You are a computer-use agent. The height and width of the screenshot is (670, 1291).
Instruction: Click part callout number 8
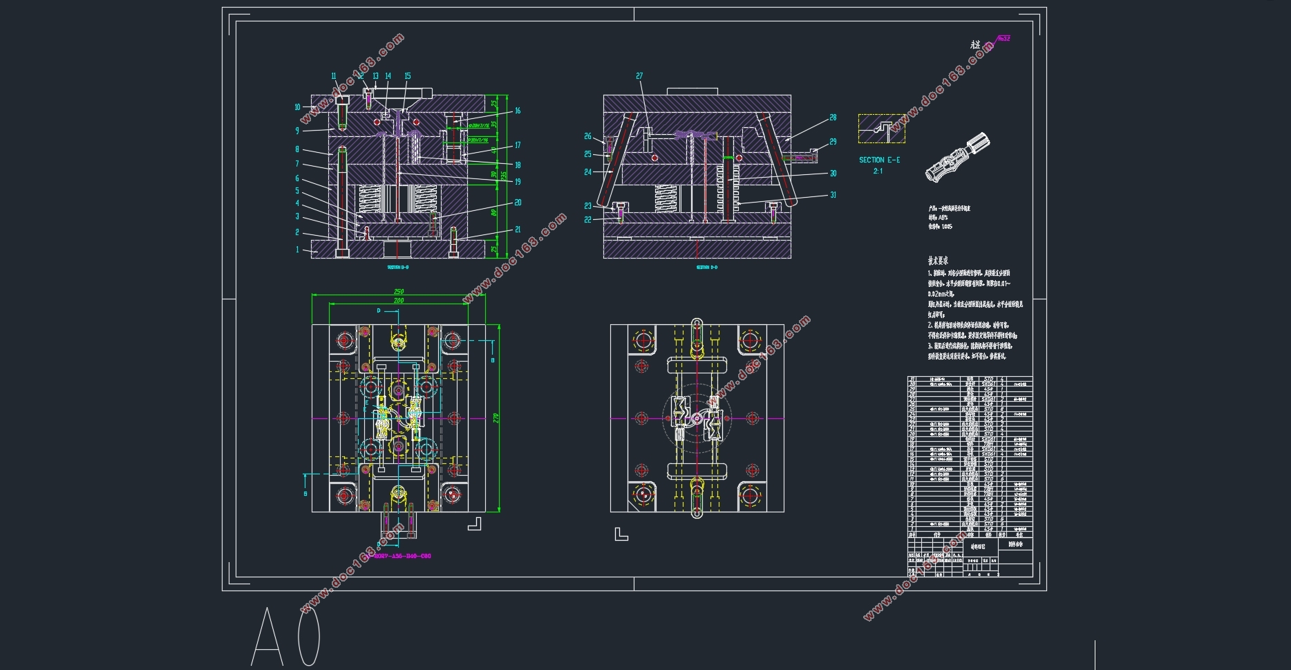click(298, 149)
